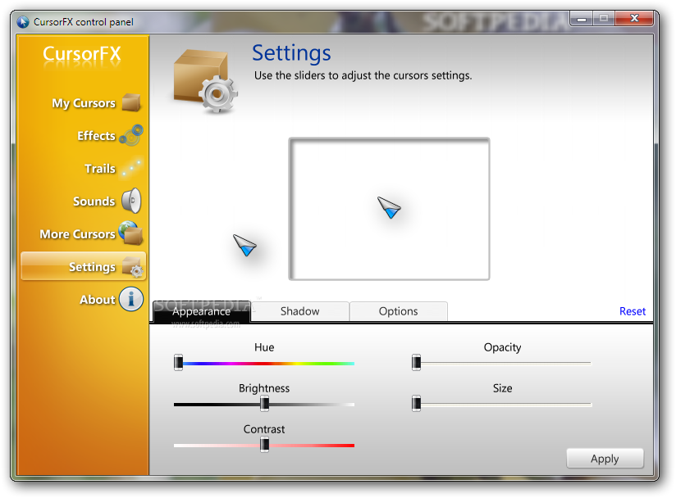
Task: Click the Settings gear box icon in sidebar
Action: [132, 266]
